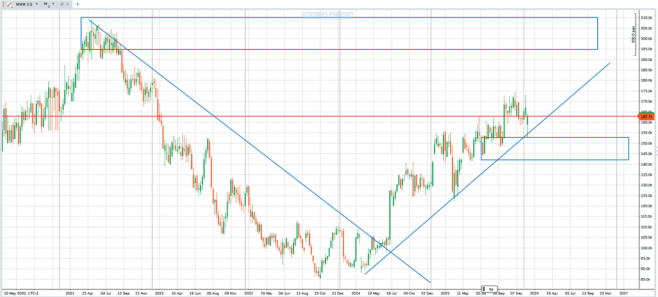Click the faint 163.0 buy price button

[x=342, y=15]
